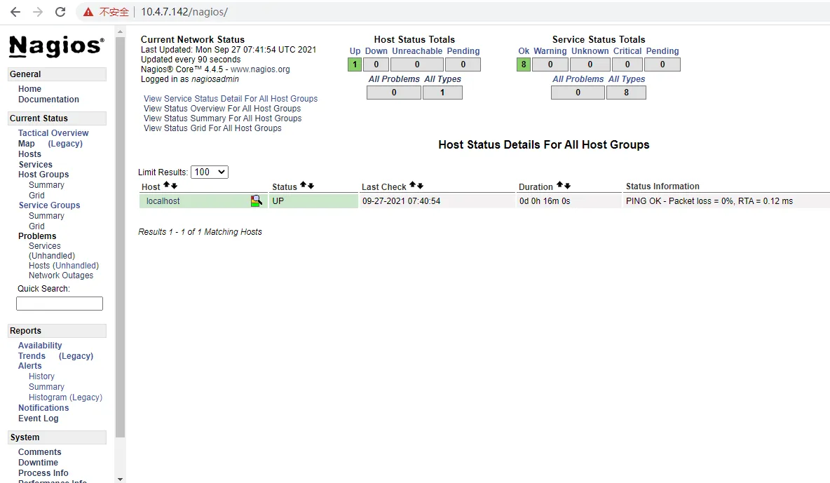This screenshot has height=483, width=830.
Task: Open the Hosts page in sidebar
Action: (29, 154)
